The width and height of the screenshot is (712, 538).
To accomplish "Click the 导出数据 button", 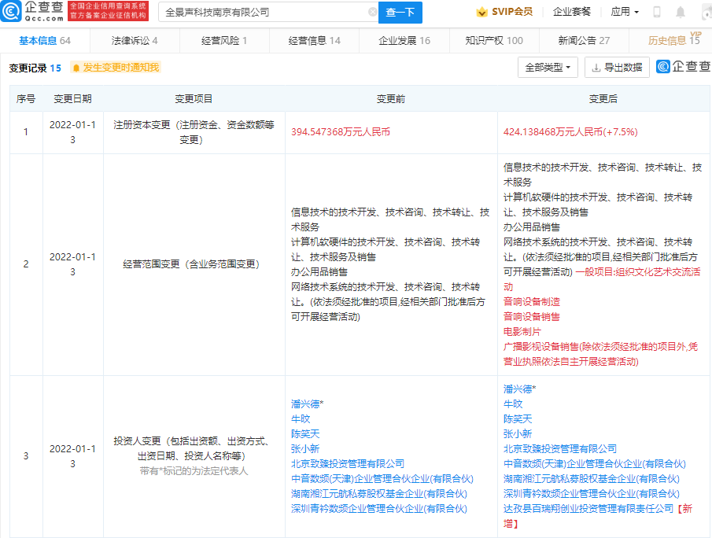I will 617,68.
